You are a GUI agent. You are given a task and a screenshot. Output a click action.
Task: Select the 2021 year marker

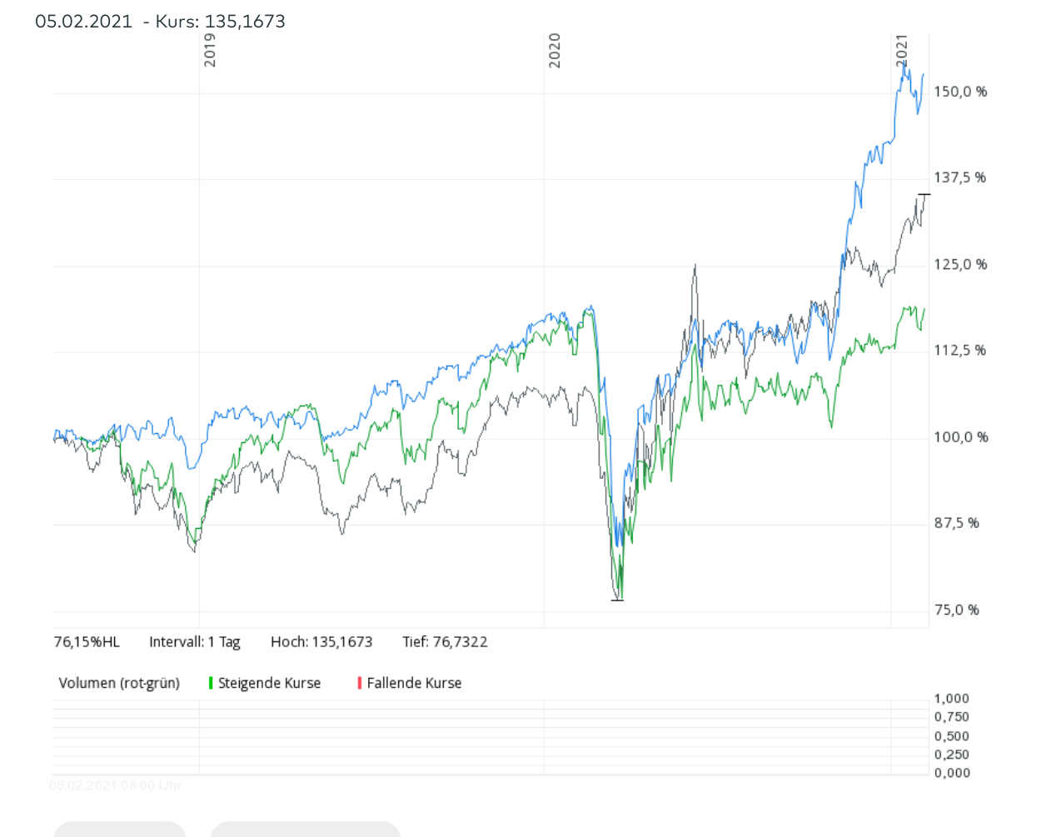click(901, 50)
